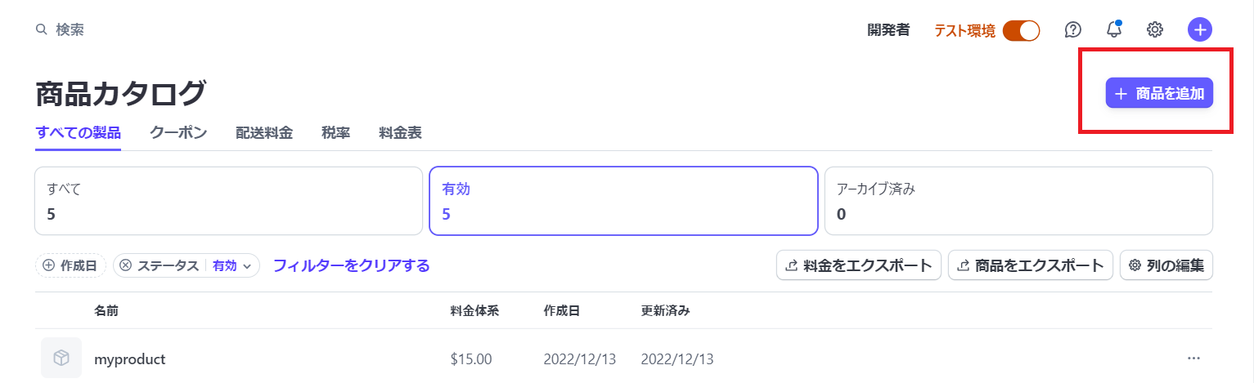The width and height of the screenshot is (1254, 383).
Task: Expand the ステータス 有効 dropdown chevron
Action: tap(246, 266)
